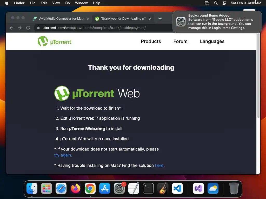Click the try again link

[x=63, y=155]
